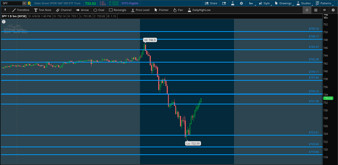Select the Rectangle drawing tool
338x165 pixels.
click(x=117, y=10)
